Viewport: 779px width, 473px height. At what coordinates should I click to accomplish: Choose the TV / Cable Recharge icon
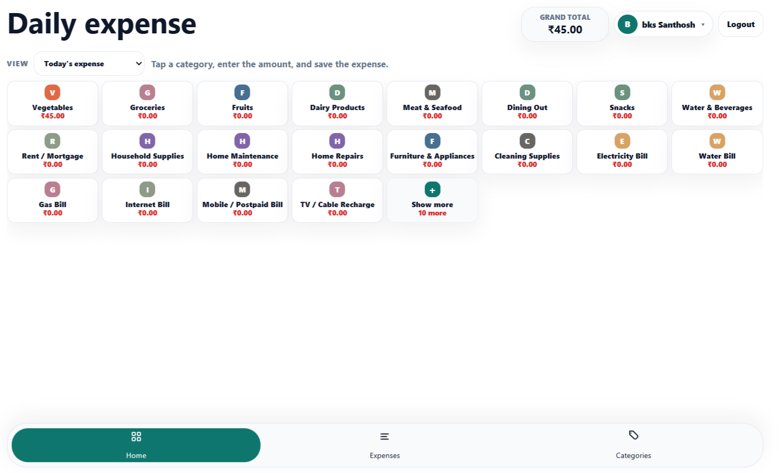coord(337,189)
